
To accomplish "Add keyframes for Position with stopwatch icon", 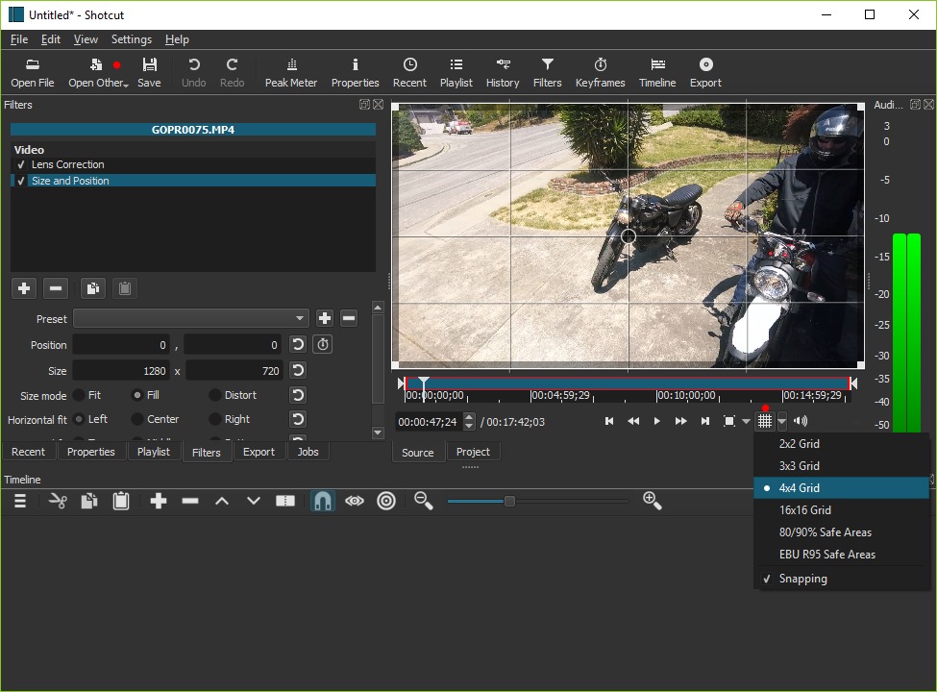I will 323,345.
